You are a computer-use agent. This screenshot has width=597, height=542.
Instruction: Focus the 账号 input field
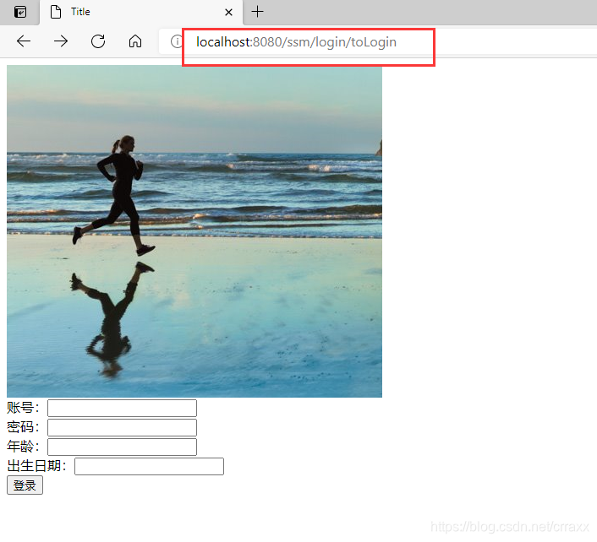coord(122,408)
